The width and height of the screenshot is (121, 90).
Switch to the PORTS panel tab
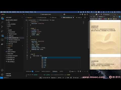tap(61, 71)
